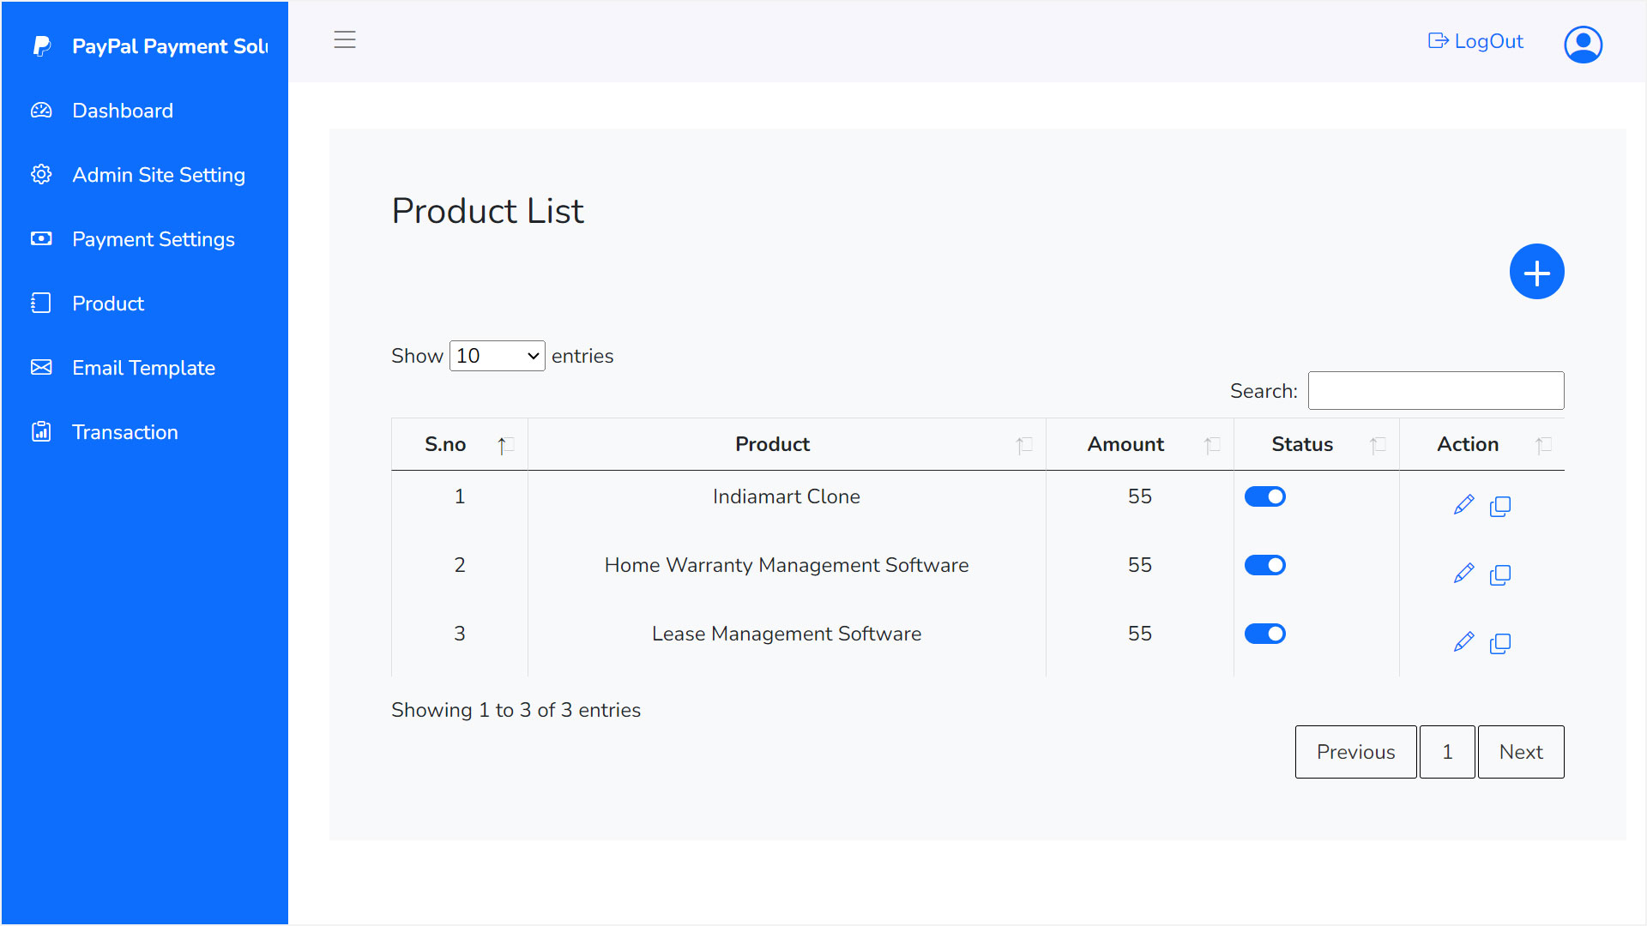This screenshot has width=1647, height=926.
Task: Click the Next pagination button
Action: tap(1522, 752)
